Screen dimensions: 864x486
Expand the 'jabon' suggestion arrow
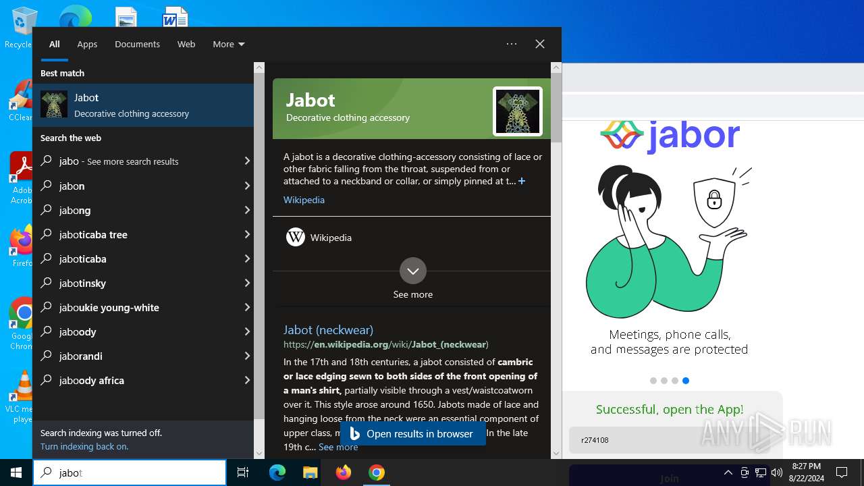(x=247, y=186)
